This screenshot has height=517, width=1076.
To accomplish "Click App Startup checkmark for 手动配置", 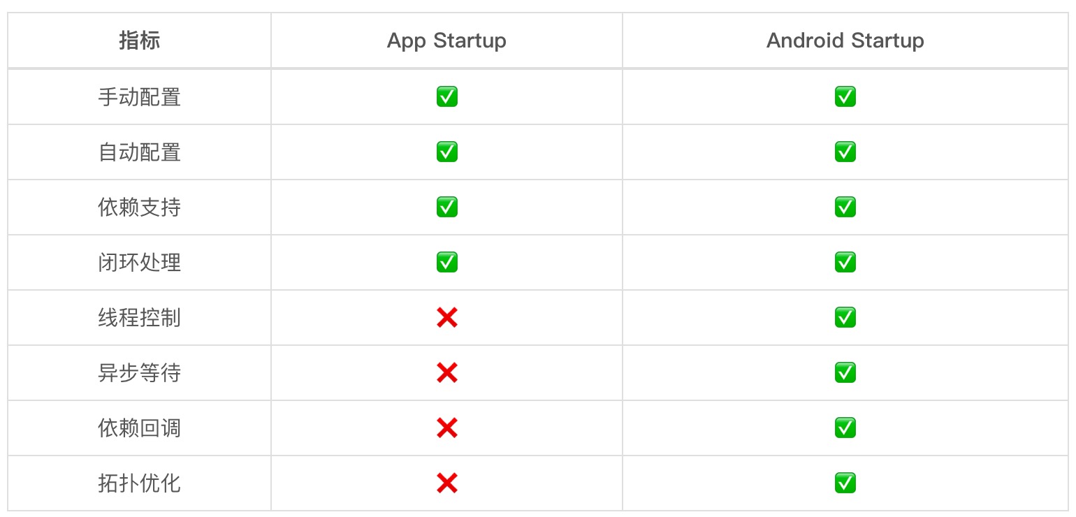I will pos(446,96).
